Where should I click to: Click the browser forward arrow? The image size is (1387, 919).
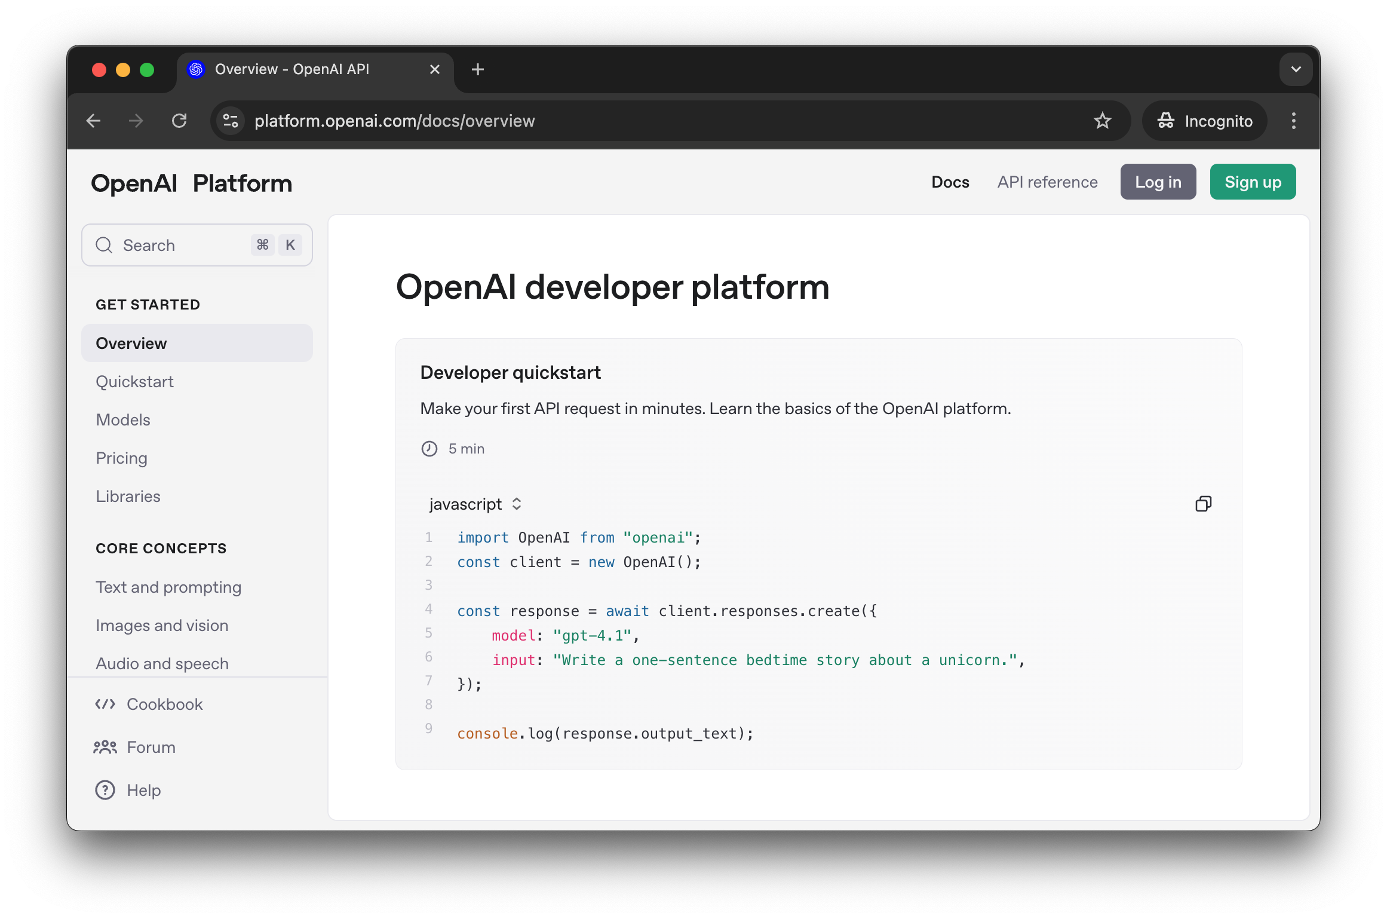136,121
